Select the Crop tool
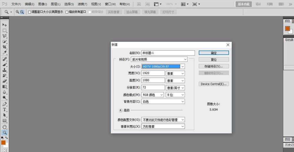Screen dimensions: 294x152 coord(4,47)
